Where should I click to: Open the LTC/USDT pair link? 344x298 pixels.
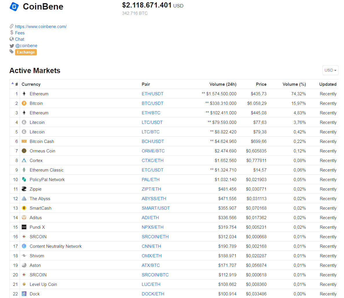coord(152,122)
